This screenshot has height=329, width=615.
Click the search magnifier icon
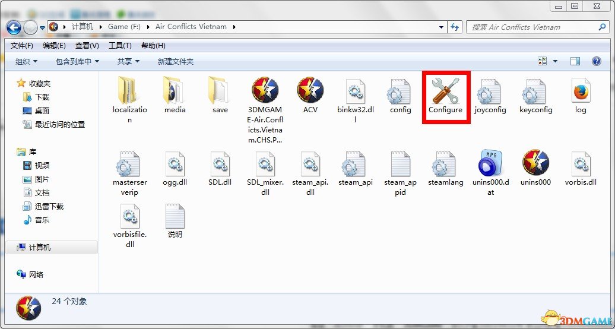tap(602, 27)
